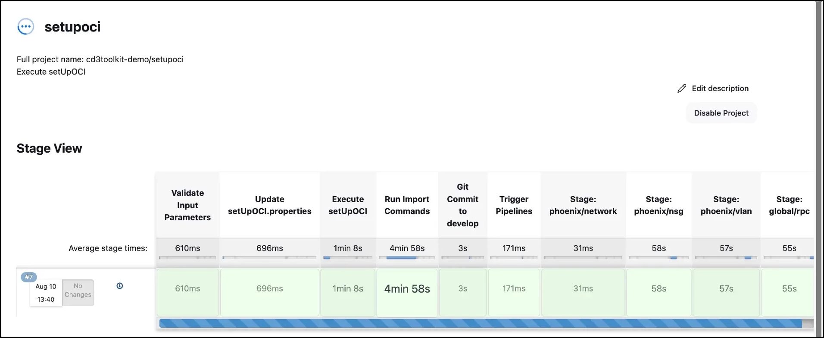Viewport: 824px width, 338px height.
Task: Open build #7 badge
Action: [x=29, y=277]
